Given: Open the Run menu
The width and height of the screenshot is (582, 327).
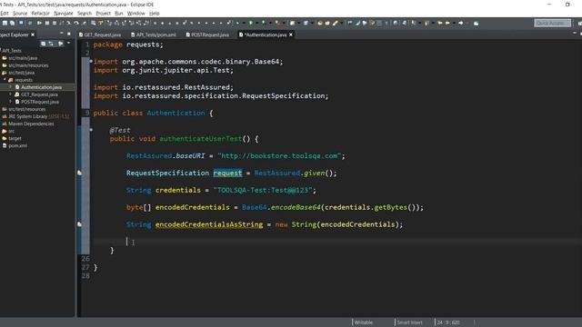Looking at the screenshot, I should 119,14.
